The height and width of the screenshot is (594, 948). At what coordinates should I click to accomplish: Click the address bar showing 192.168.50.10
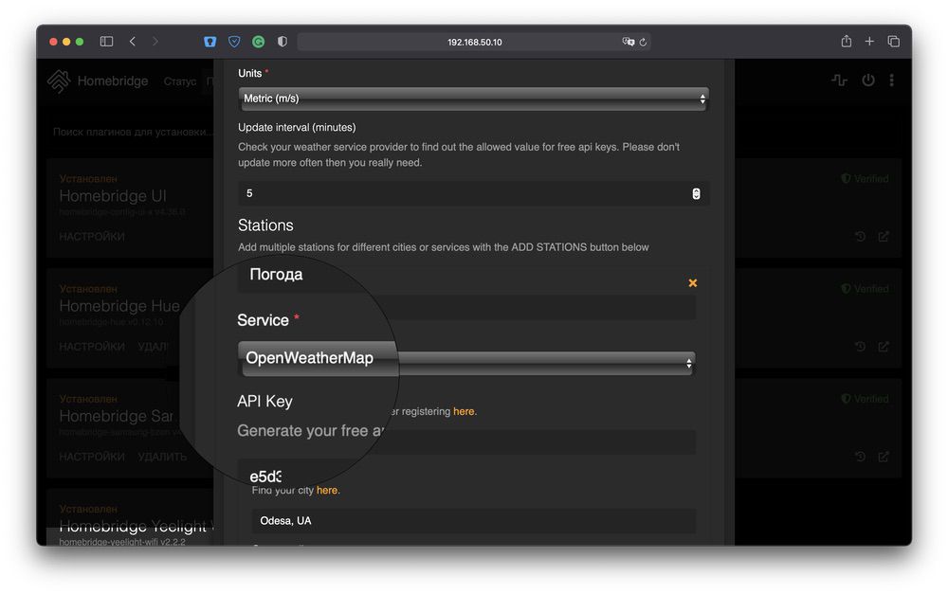(475, 42)
